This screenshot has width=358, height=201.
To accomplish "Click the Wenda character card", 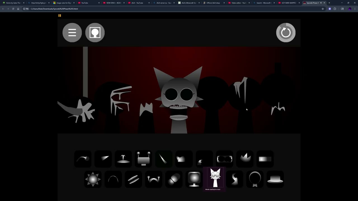I will click(215, 179).
